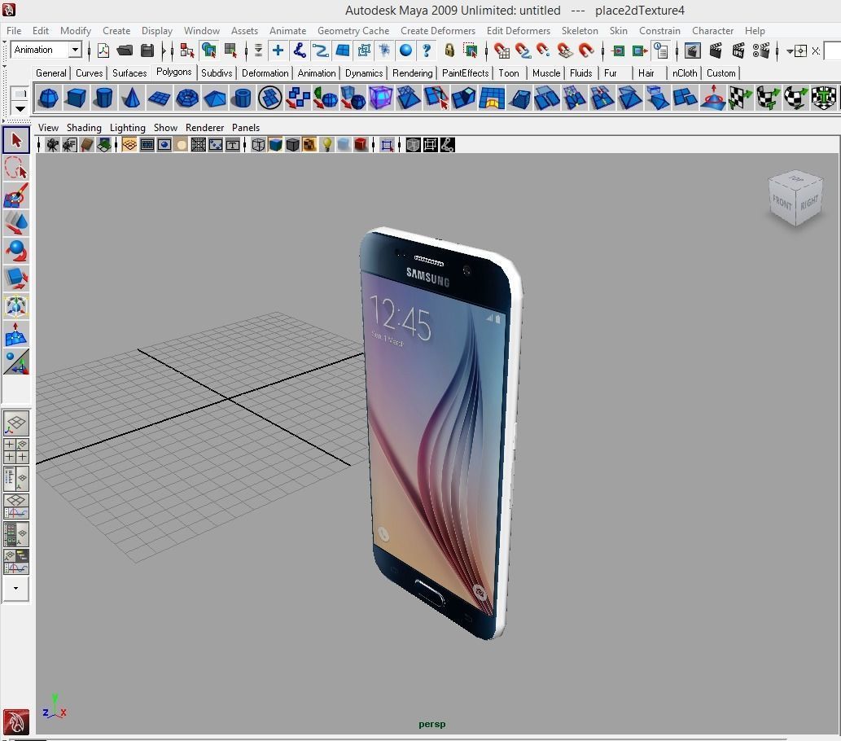This screenshot has width=841, height=741.
Task: Click the Open Scene folder icon
Action: [x=125, y=51]
